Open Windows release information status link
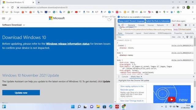Image resolution: width=196 pixels, height=110 pixels. coord(68,44)
